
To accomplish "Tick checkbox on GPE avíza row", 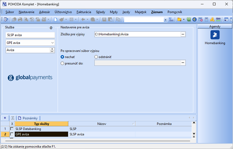I will pos(12,134).
